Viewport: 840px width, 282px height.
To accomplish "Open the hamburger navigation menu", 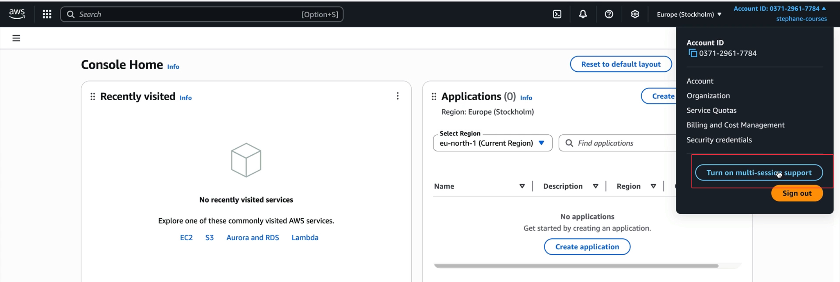I will click(16, 38).
